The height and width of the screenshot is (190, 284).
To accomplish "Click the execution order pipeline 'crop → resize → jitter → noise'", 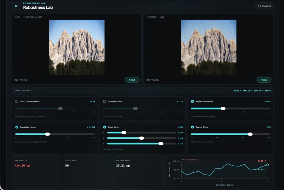I will coord(252,91).
